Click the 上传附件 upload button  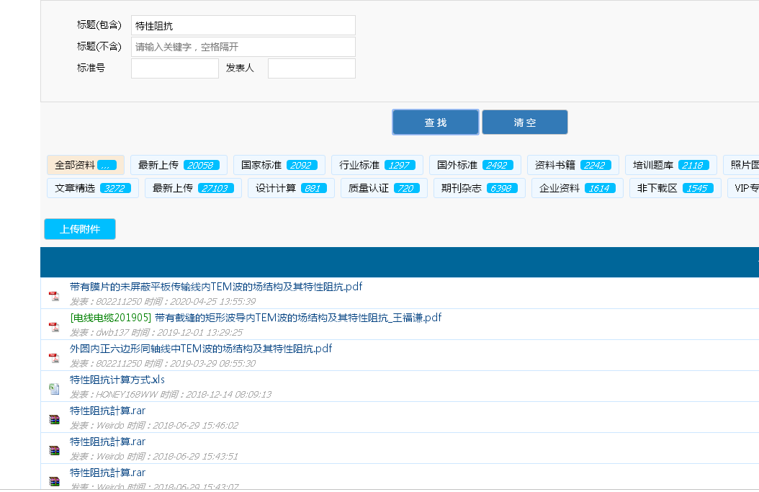80,229
